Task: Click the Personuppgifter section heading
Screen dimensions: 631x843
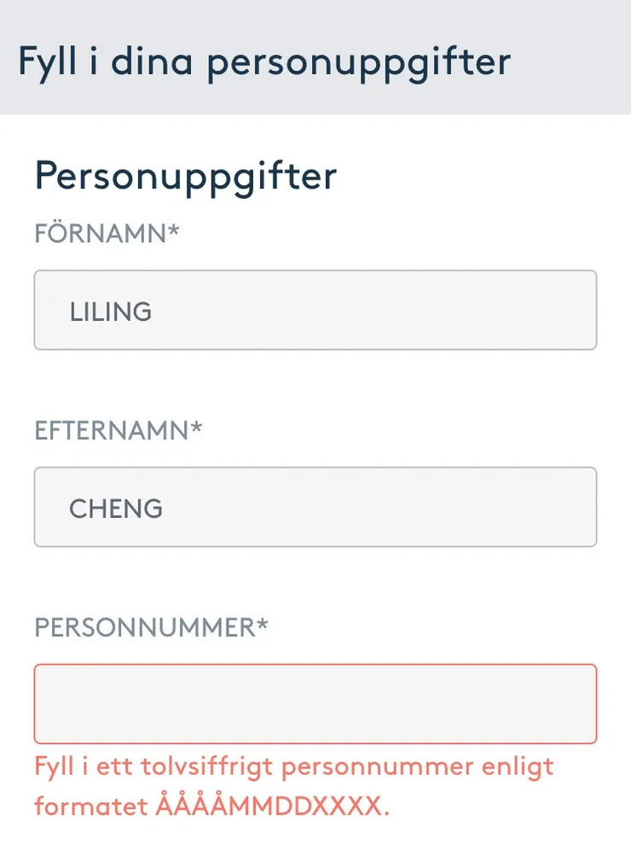Action: click(x=186, y=176)
